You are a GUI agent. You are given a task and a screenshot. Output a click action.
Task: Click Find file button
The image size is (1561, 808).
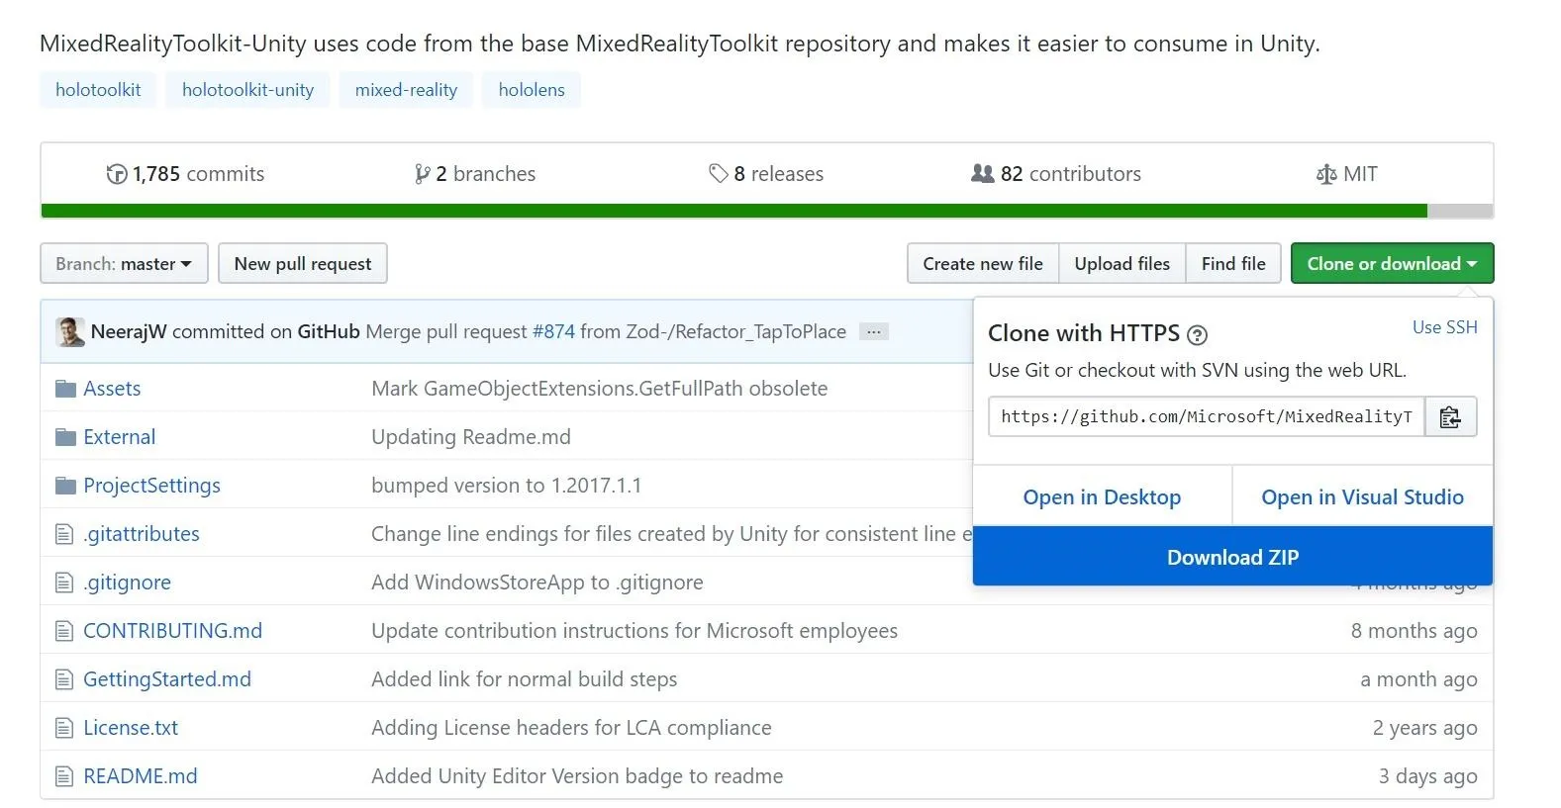[x=1233, y=263]
